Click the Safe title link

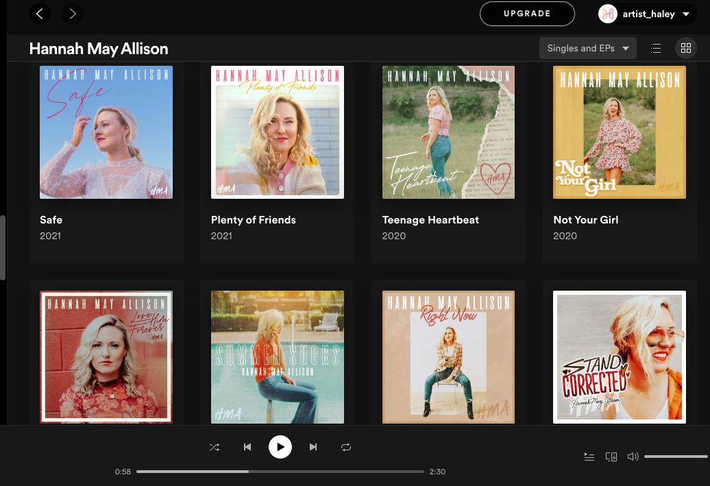51,220
